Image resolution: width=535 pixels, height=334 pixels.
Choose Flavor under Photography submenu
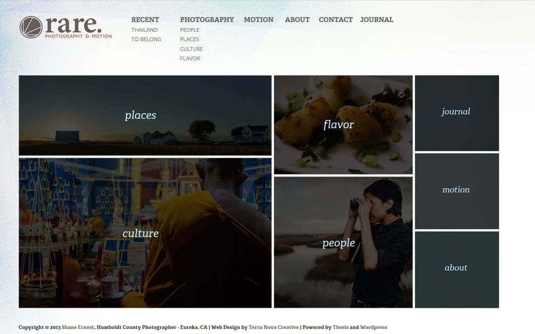[x=190, y=58]
